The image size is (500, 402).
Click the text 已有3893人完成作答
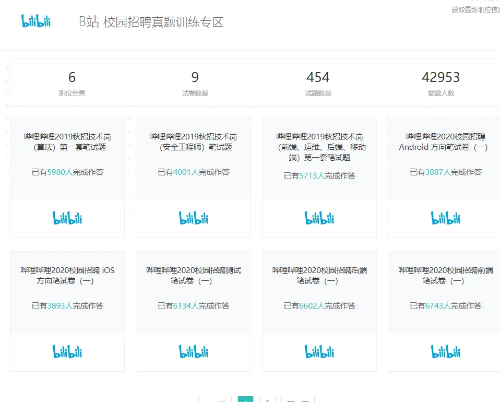tap(68, 305)
